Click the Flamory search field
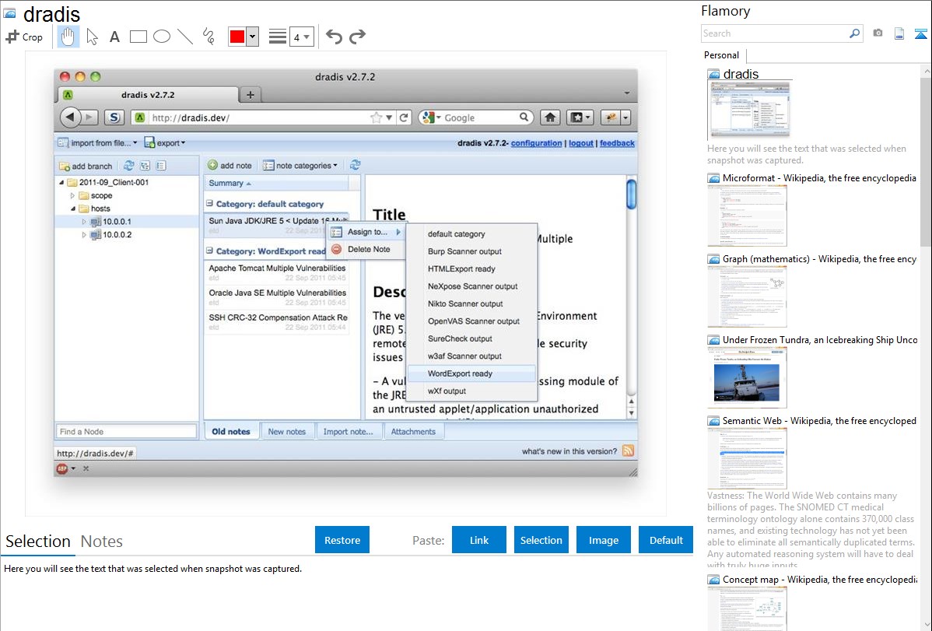Viewport: 932px width, 631px height. (x=775, y=33)
